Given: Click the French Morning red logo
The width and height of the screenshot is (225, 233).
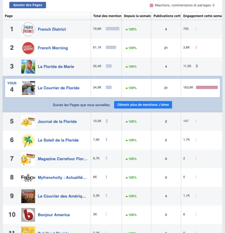Looking at the screenshot, I should click(x=28, y=48).
